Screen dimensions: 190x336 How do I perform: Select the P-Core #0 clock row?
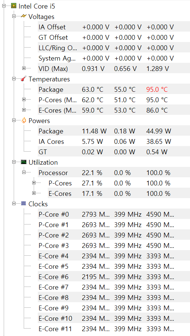[114, 214]
